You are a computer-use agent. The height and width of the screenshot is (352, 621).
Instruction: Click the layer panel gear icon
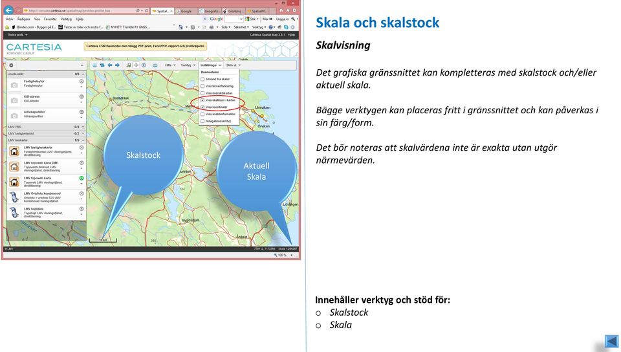coord(11,65)
